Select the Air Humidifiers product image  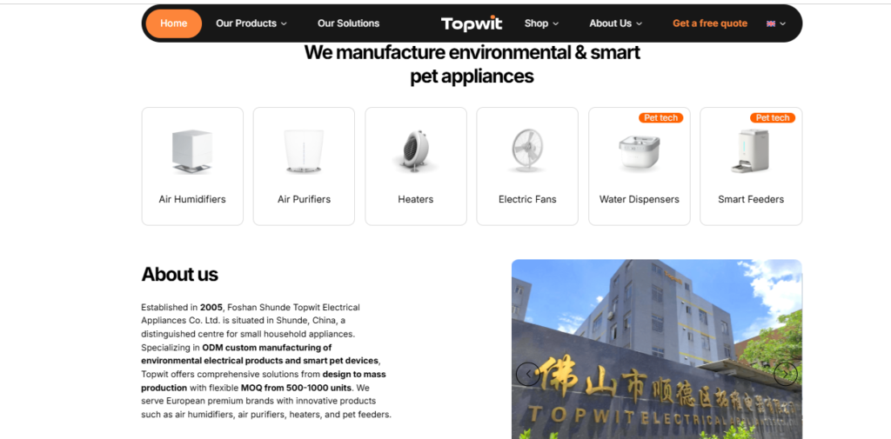[x=192, y=151]
